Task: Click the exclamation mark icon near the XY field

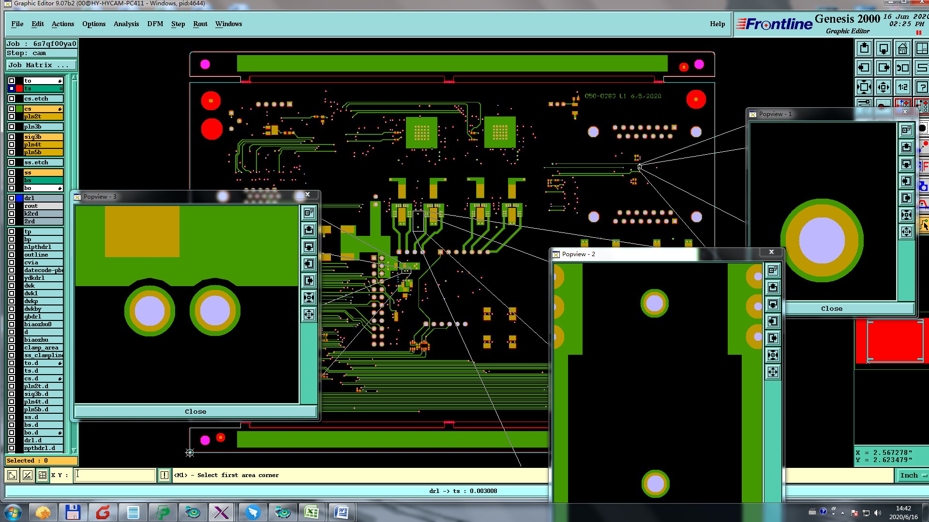Action: click(165, 475)
